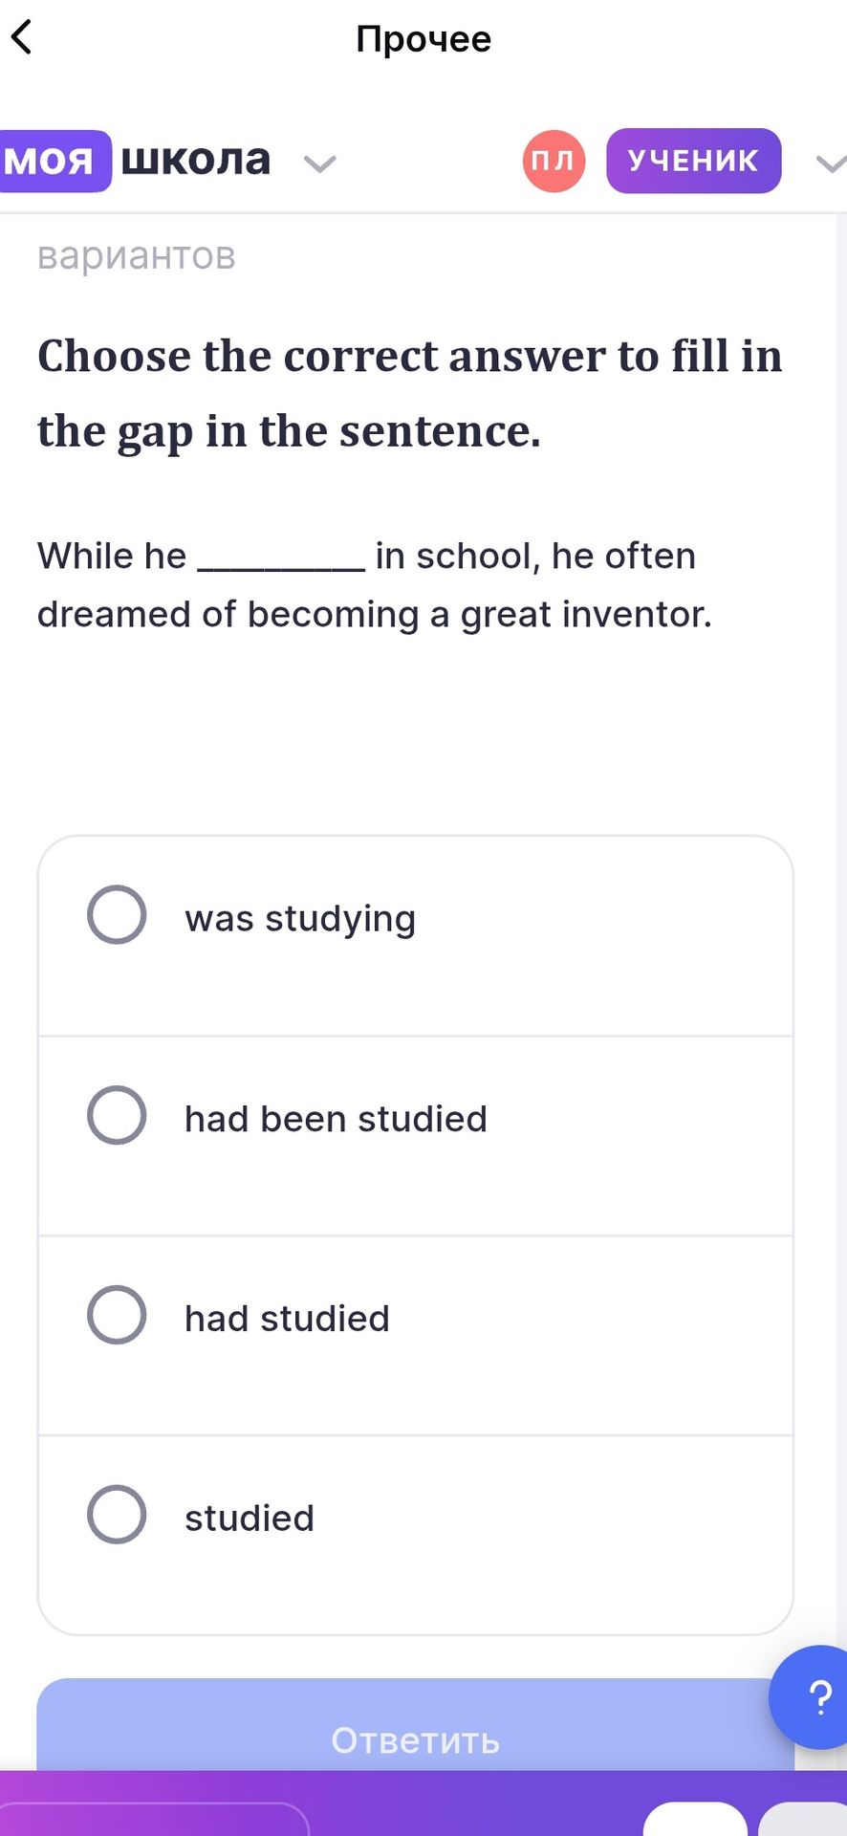Tap the outlined rounded field in bottom bar

tap(153, 1819)
